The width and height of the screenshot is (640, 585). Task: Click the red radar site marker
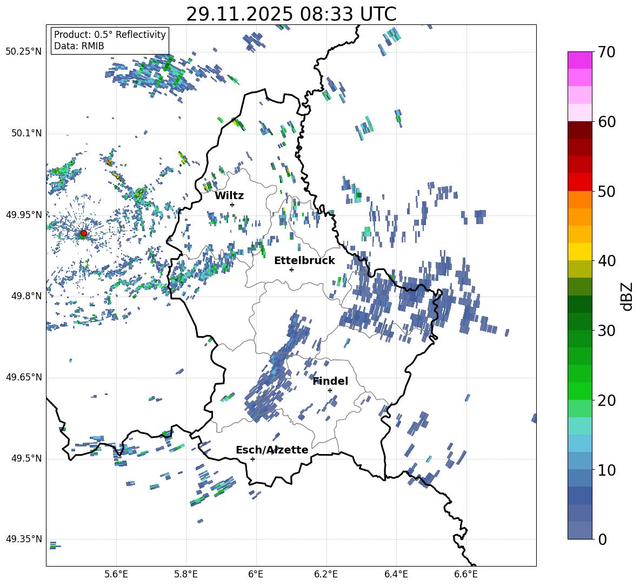click(83, 233)
